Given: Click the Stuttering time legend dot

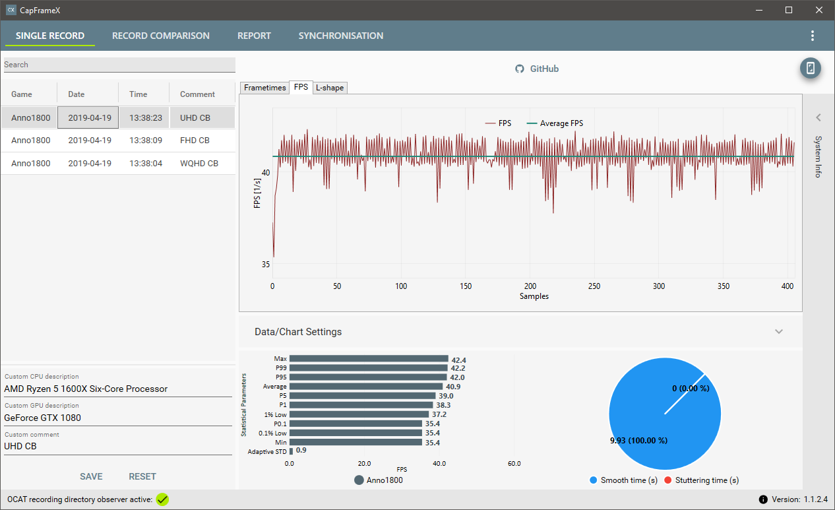Looking at the screenshot, I should [668, 480].
